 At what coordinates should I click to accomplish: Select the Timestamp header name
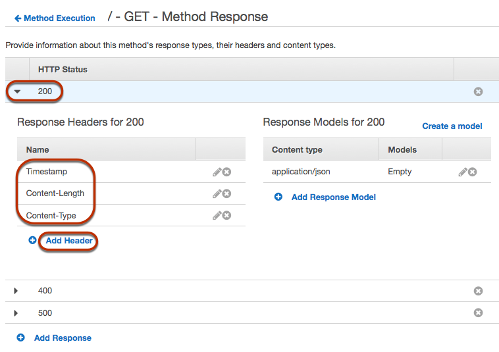point(47,172)
